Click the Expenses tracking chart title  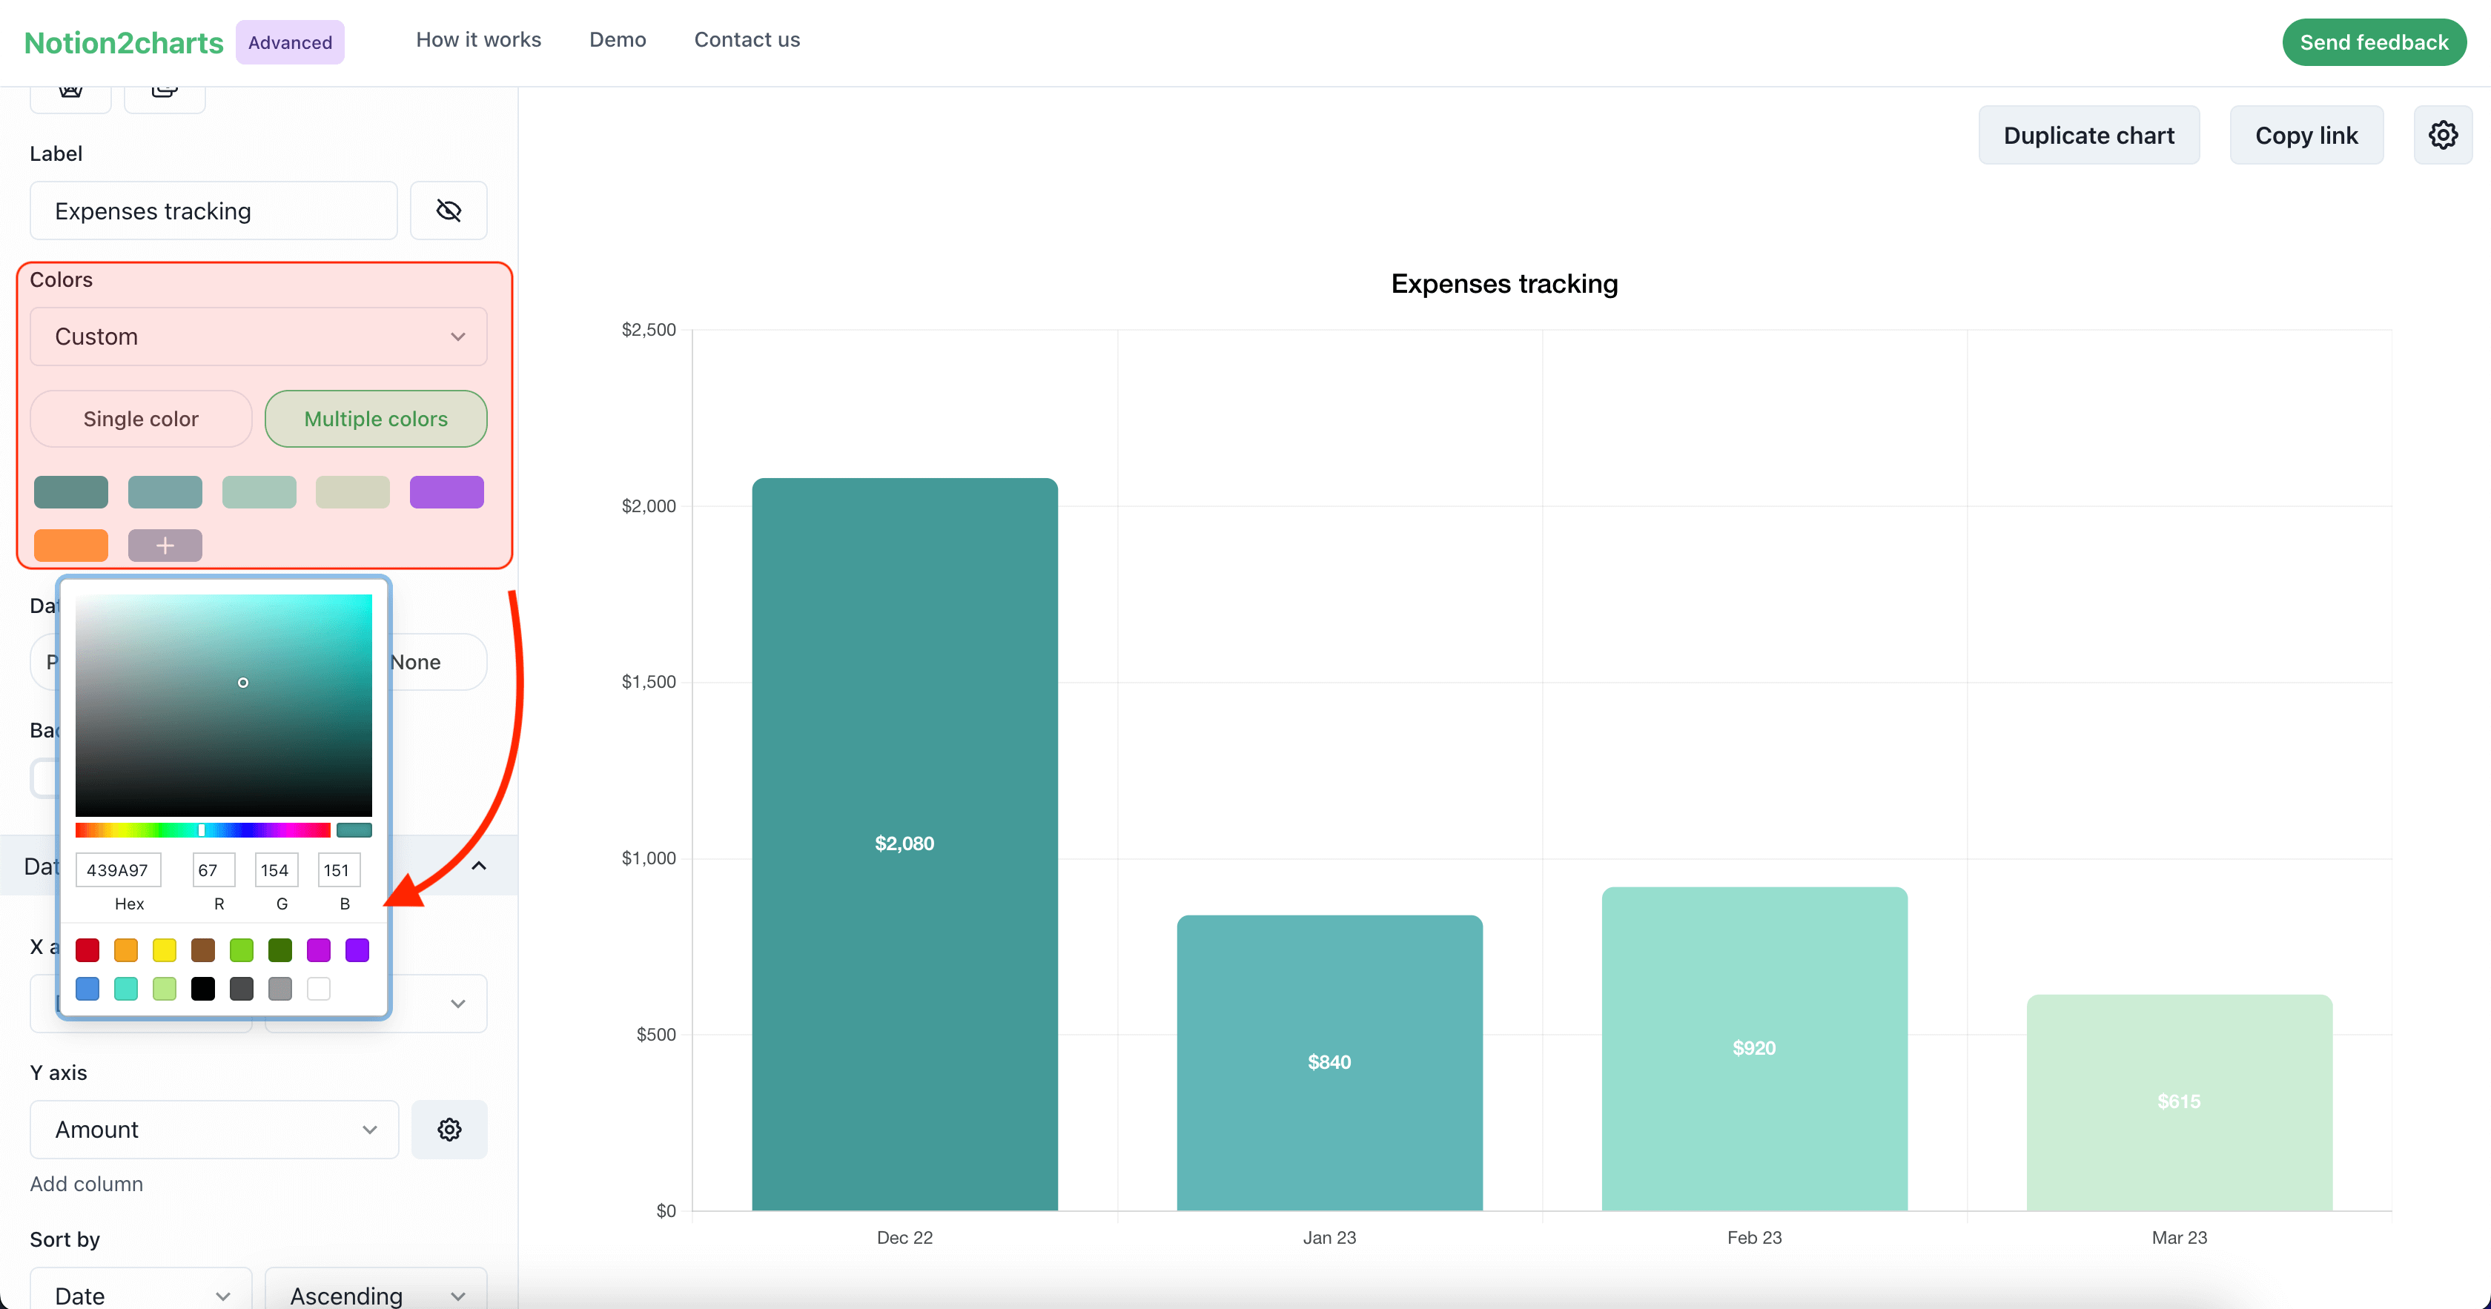coord(1503,283)
